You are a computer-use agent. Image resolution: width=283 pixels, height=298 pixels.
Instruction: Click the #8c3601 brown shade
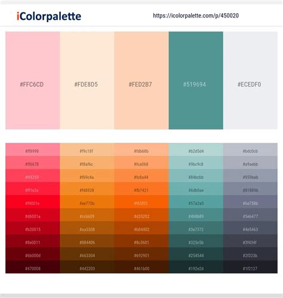point(141,241)
